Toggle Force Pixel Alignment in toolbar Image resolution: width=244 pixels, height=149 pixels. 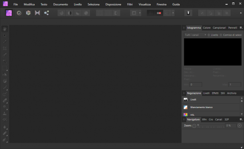pos(151,13)
